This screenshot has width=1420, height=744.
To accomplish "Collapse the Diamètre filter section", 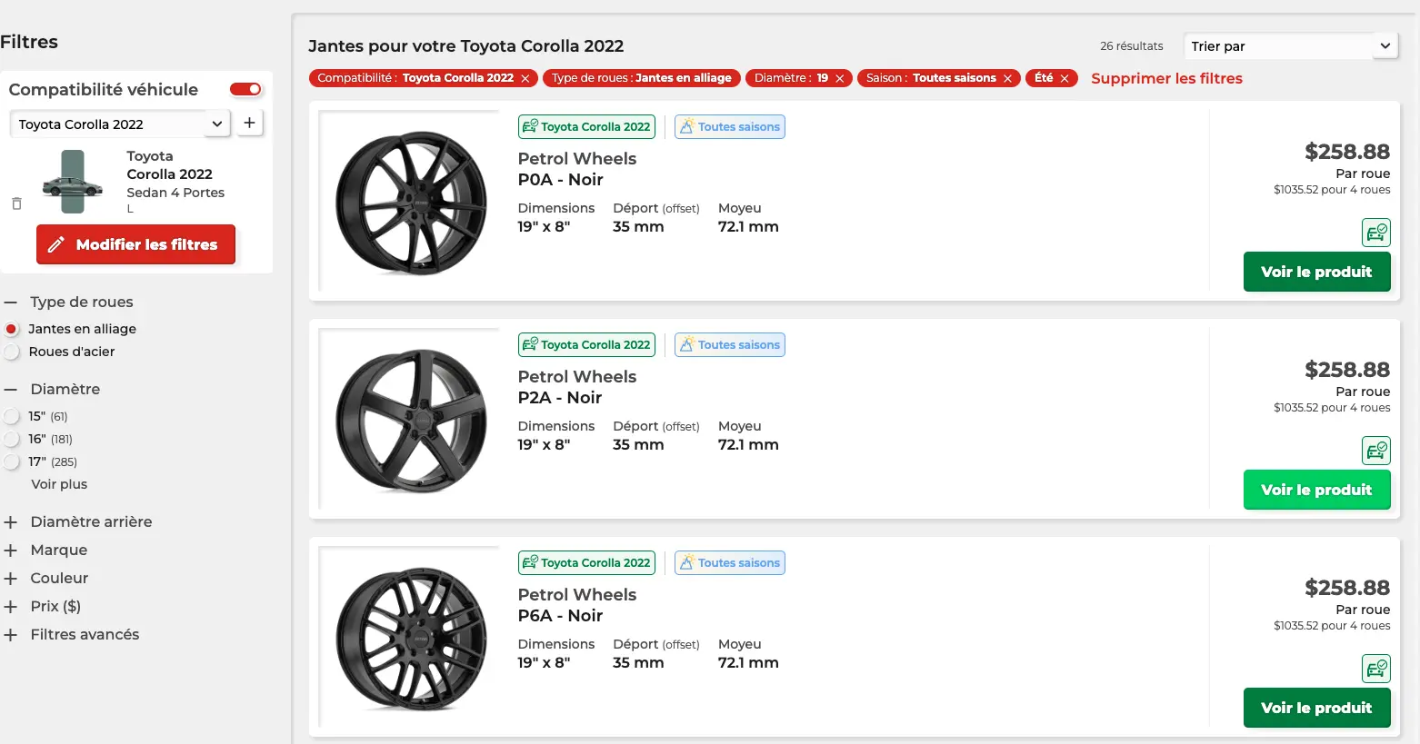I will (x=11, y=390).
